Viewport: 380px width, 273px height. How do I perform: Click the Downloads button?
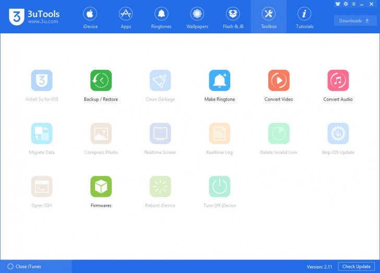[x=355, y=21]
